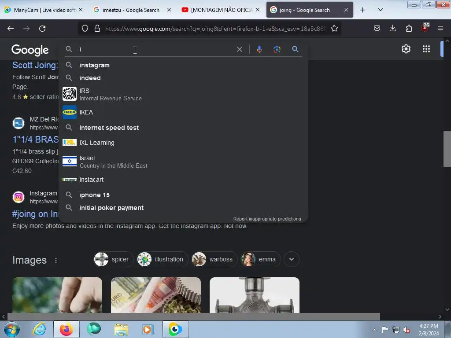Open the extensions puzzle icon
This screenshot has width=451, height=338.
coord(409,29)
